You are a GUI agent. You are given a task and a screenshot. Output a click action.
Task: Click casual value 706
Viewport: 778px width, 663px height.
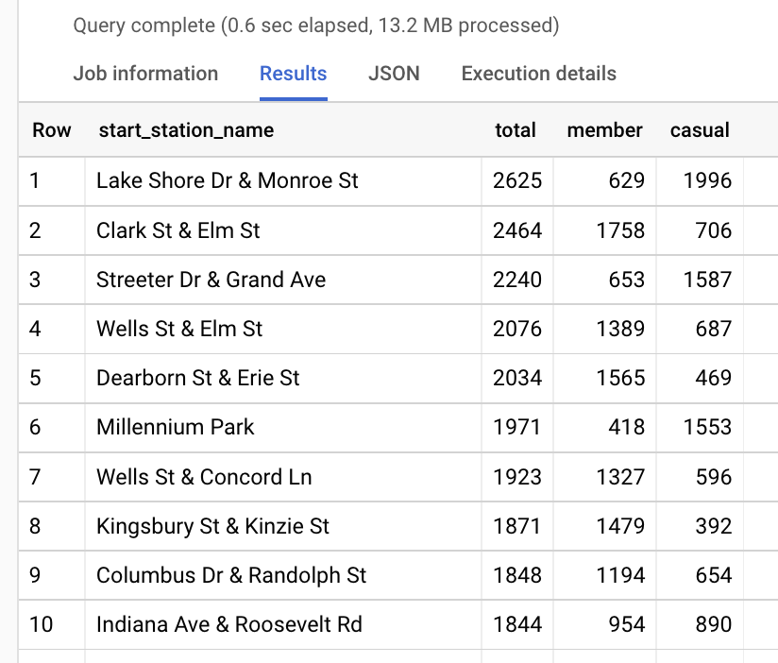pyautogui.click(x=714, y=230)
